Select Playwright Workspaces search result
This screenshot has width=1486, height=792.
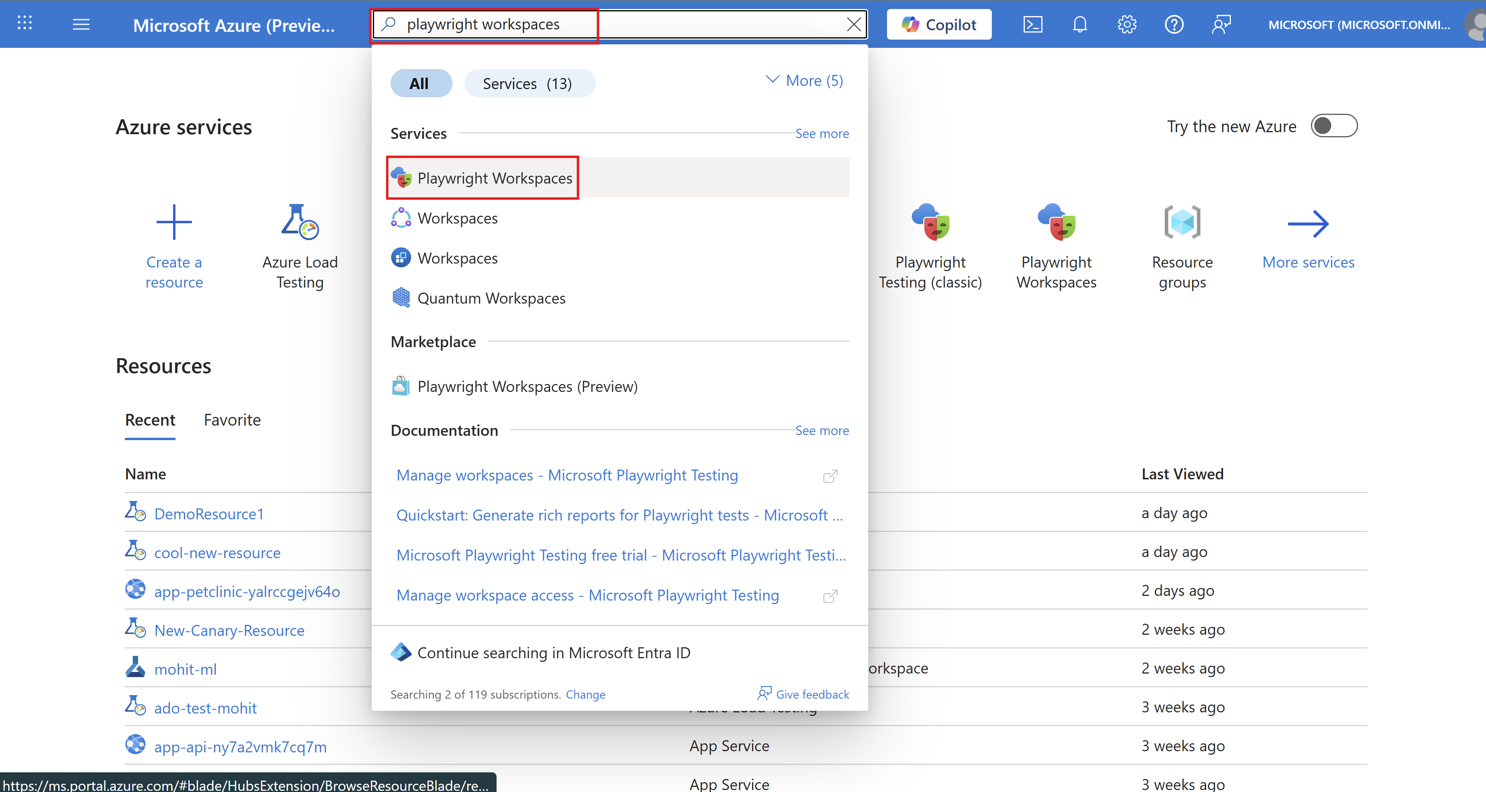(495, 178)
